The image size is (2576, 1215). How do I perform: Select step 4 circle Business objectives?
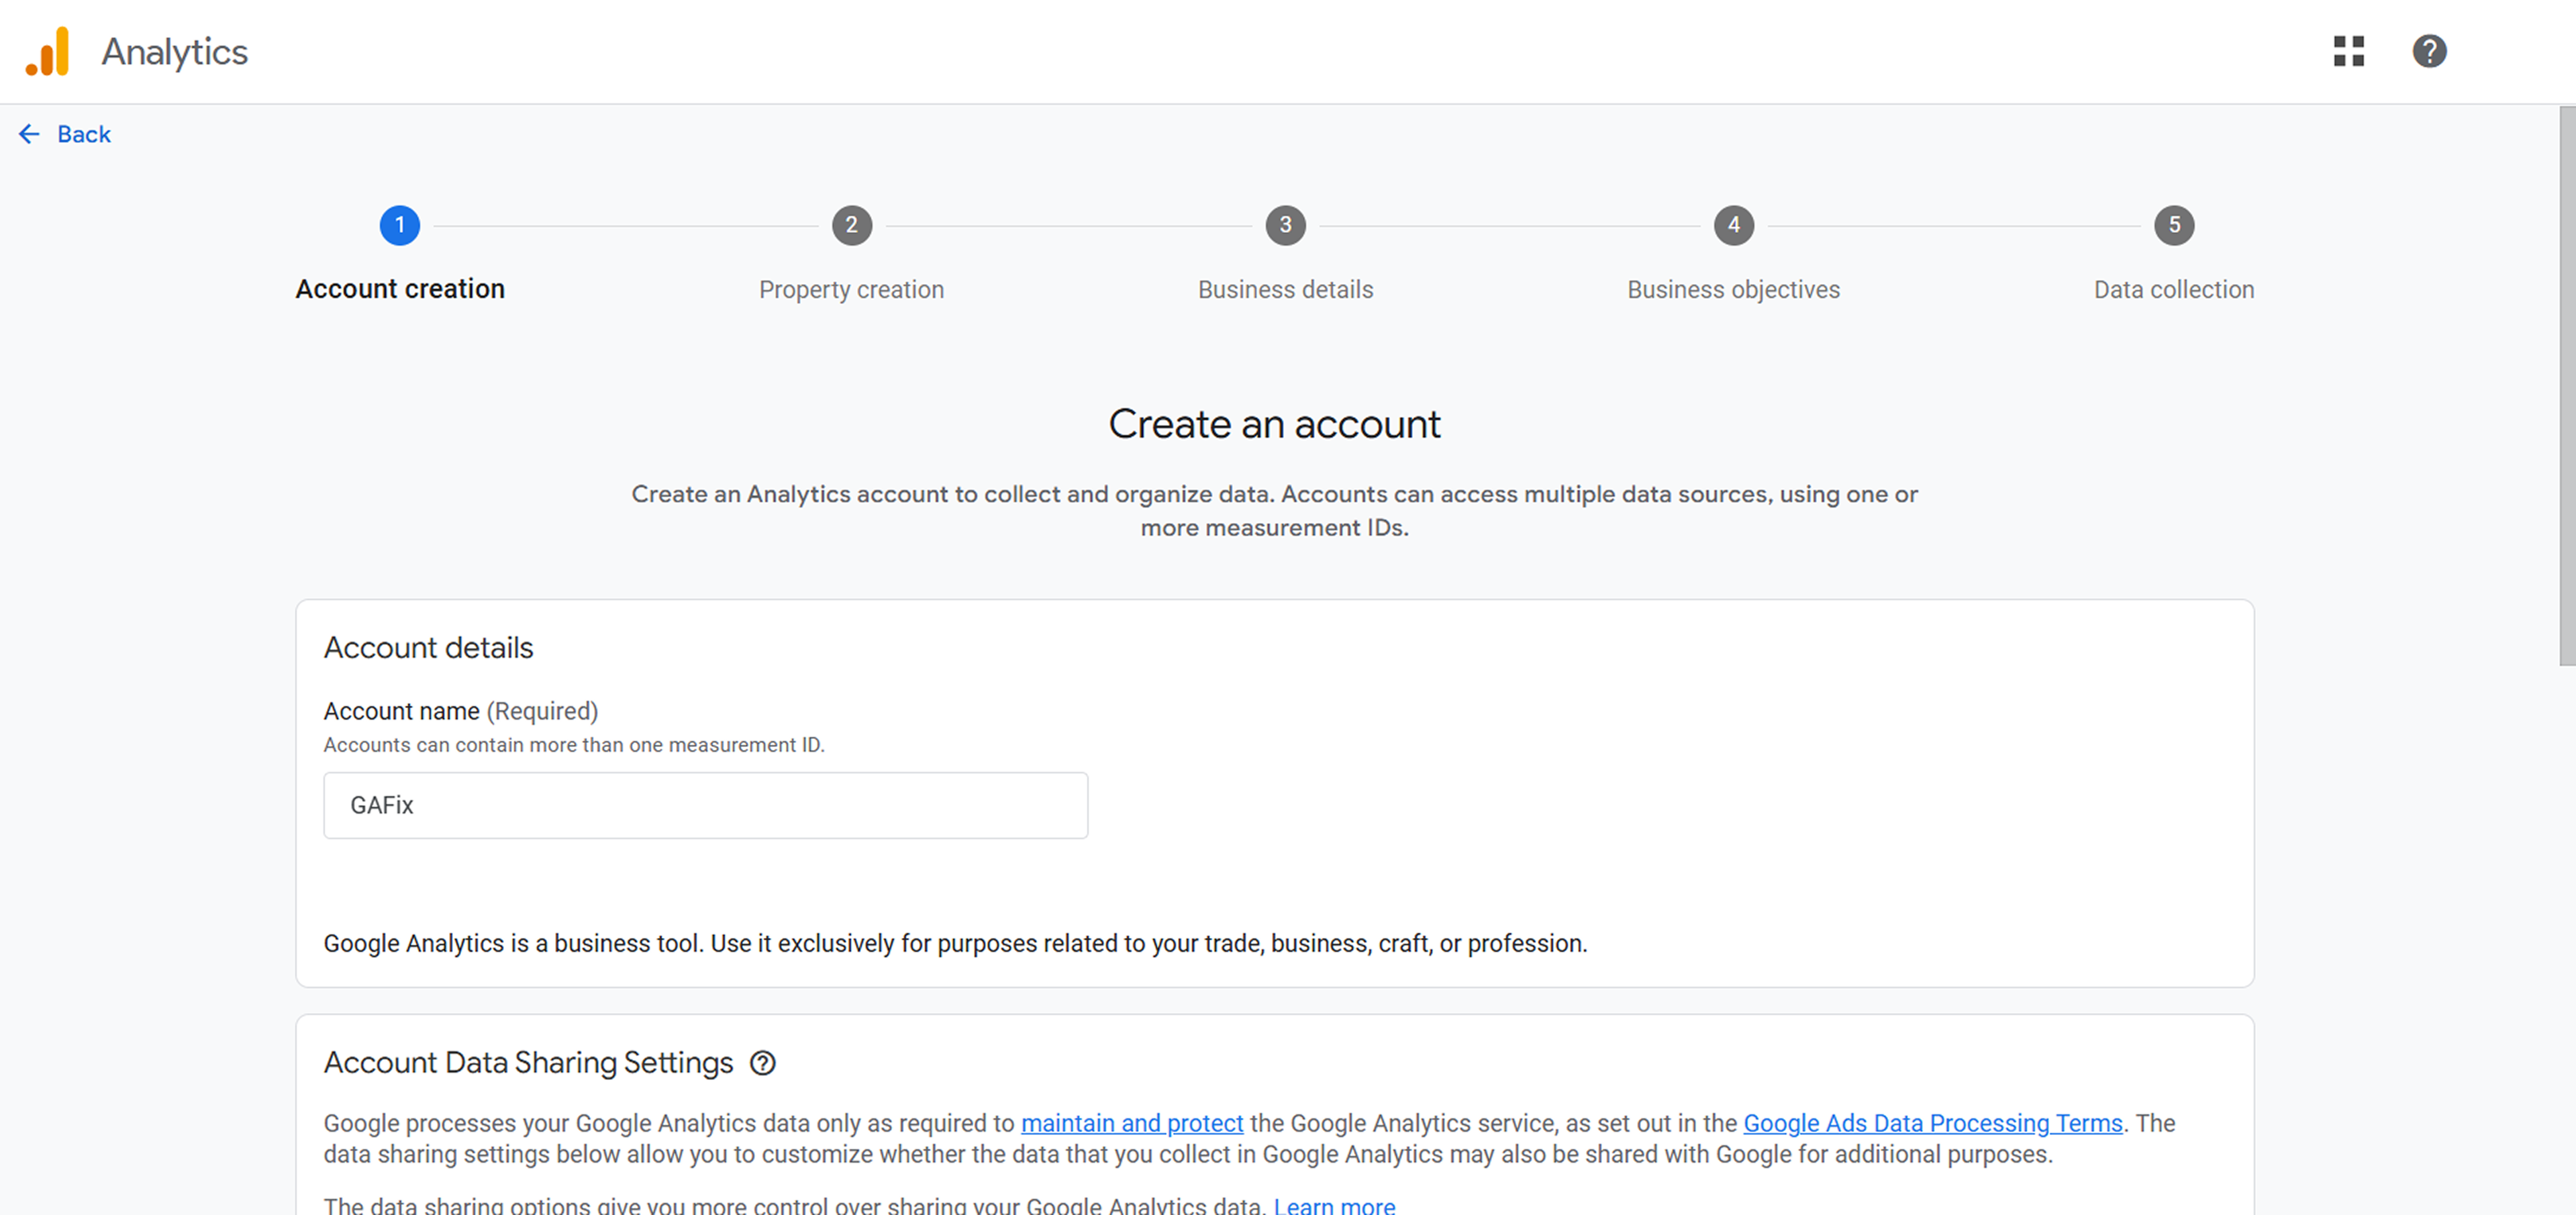(x=1734, y=226)
